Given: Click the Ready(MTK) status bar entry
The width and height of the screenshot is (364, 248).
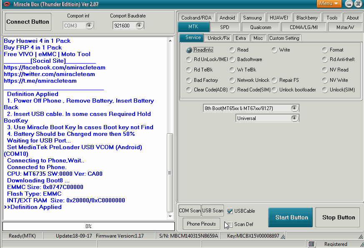Looking at the screenshot, I should coord(22,236).
